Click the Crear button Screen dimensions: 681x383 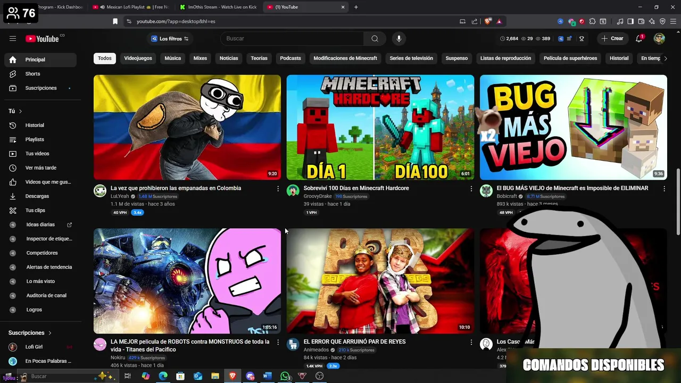pyautogui.click(x=612, y=38)
